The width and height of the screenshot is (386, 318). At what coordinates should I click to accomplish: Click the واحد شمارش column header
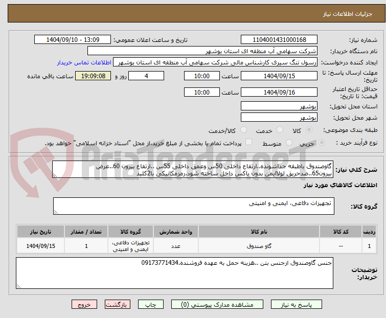coord(176,232)
